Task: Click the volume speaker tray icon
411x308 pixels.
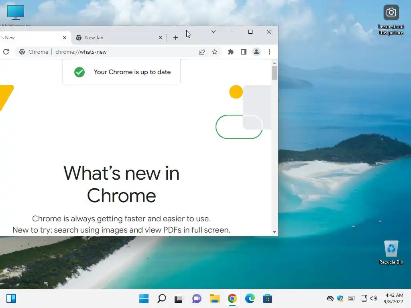Action: (x=374, y=298)
